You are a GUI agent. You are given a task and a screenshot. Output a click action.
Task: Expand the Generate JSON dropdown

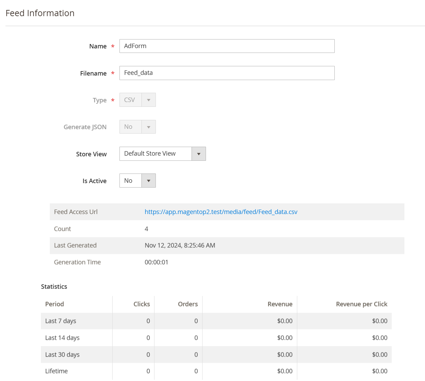(x=137, y=127)
